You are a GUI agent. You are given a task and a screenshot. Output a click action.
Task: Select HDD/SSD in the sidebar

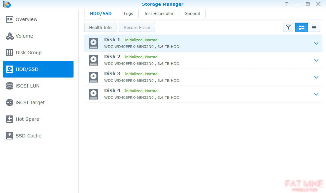click(x=38, y=69)
